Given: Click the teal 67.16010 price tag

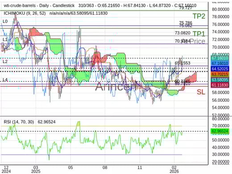Looking at the screenshot, I should tap(220, 58).
